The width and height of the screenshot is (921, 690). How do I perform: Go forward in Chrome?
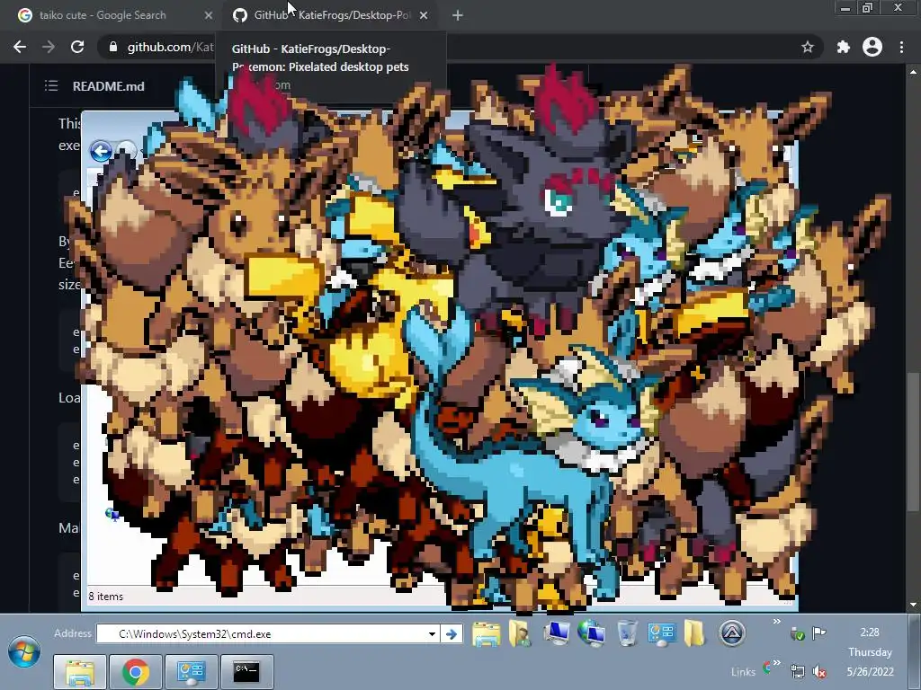click(x=49, y=47)
